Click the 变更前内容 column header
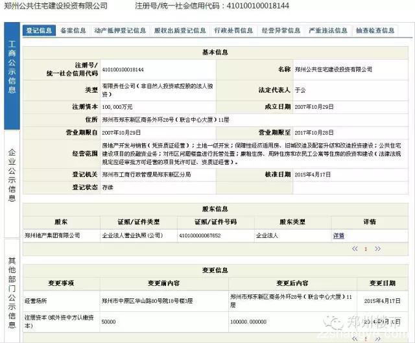 pos(164,283)
